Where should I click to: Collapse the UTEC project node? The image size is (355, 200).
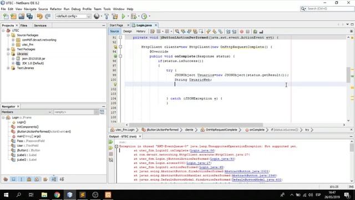pyautogui.click(x=3, y=31)
